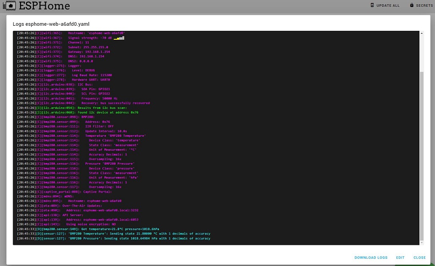Close the logs dialog
This screenshot has width=435, height=266.
(x=419, y=258)
